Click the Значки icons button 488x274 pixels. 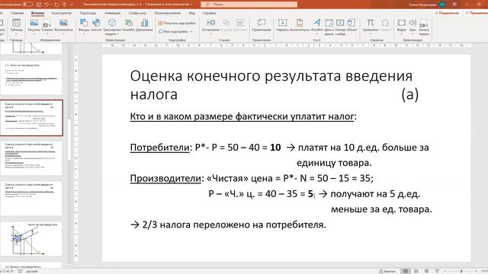click(96, 25)
